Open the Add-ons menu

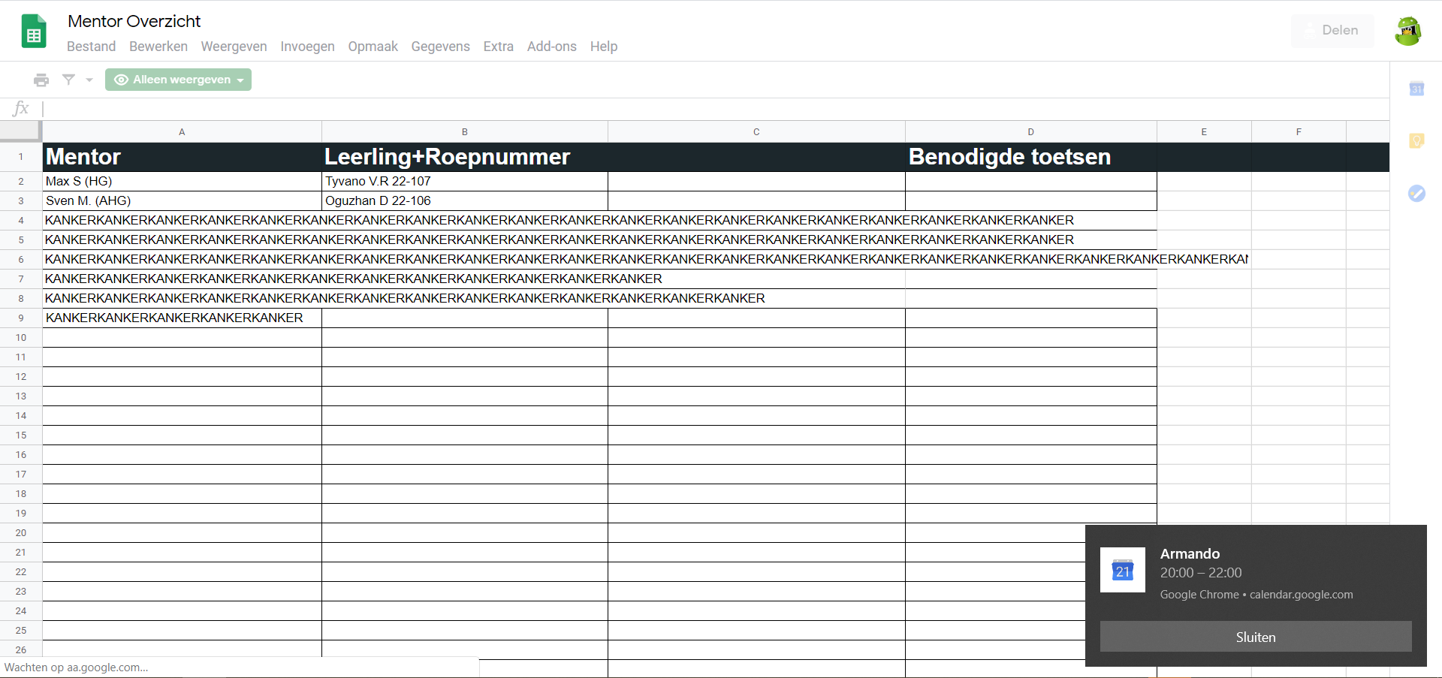coord(551,47)
